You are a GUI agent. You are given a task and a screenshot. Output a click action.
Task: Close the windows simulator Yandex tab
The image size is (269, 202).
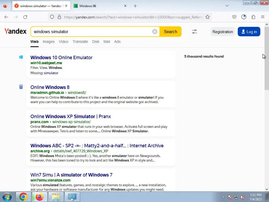coord(66,6)
